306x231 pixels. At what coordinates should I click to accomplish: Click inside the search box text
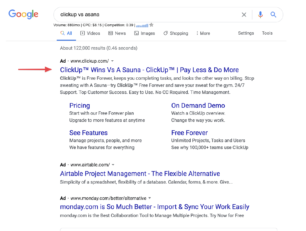tap(80, 14)
